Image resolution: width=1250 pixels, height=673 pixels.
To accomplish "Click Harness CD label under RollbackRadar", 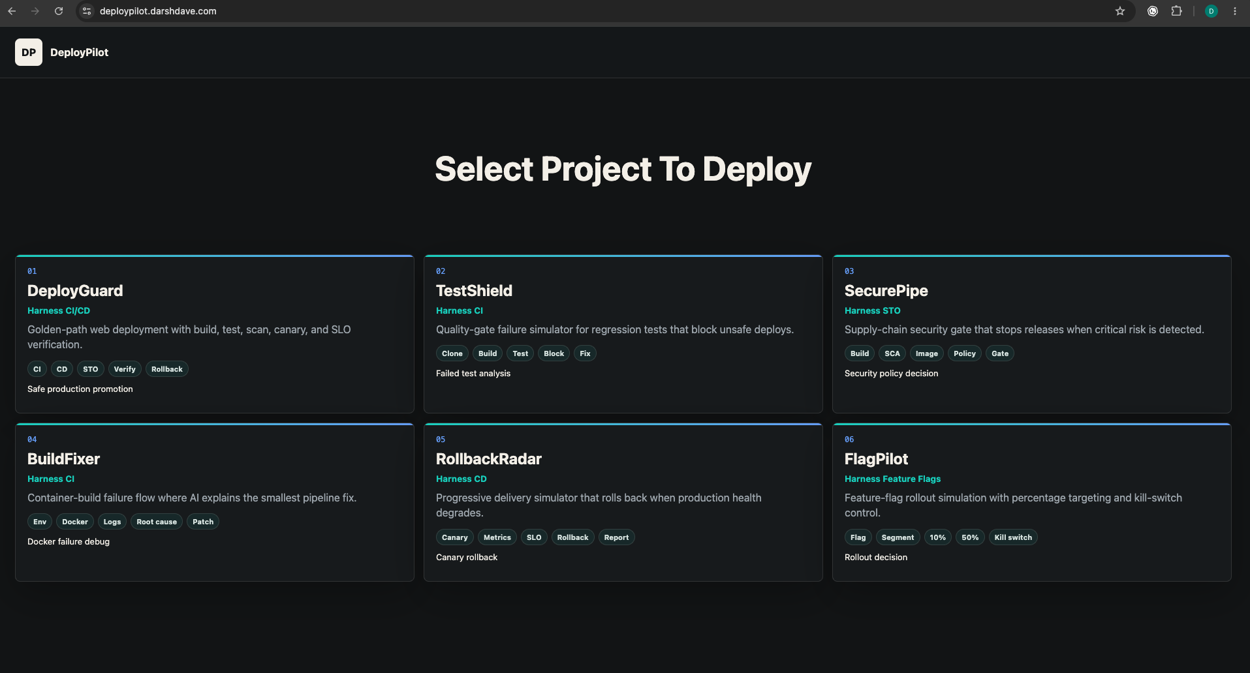I will [x=461, y=479].
